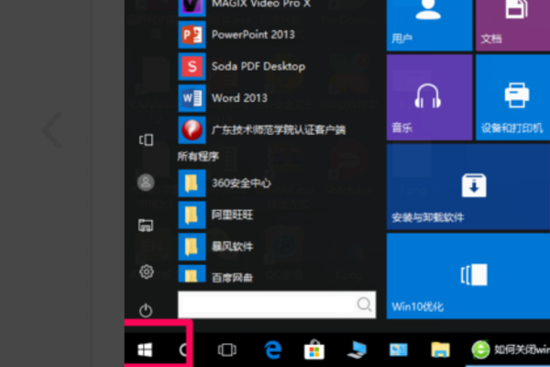The image size is (550, 367).
Task: Open settings gear in start menu
Action: point(147,272)
